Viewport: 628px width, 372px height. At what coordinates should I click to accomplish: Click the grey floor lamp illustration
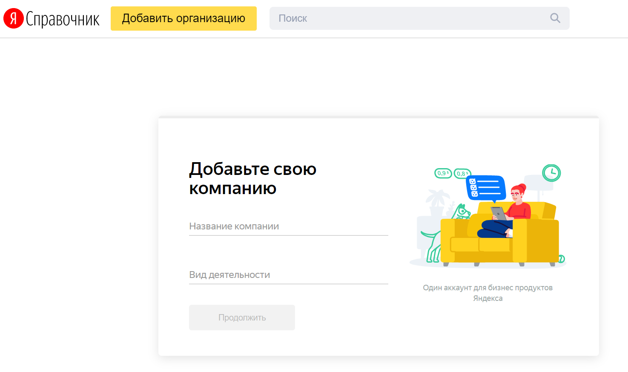[537, 184]
